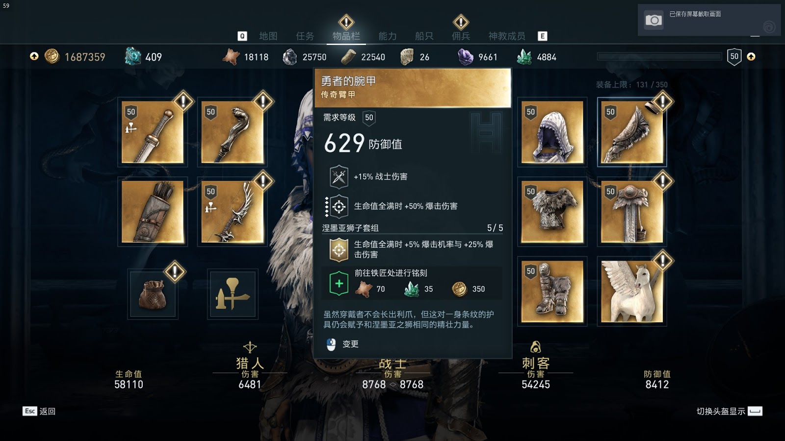This screenshot has height=441, width=785.
Task: Select the winged horse mount slot
Action: point(632,292)
